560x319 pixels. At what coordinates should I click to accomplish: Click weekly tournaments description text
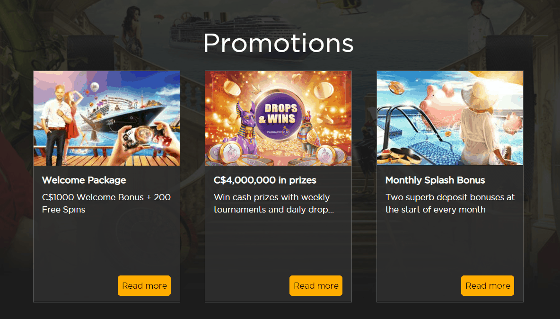(274, 203)
